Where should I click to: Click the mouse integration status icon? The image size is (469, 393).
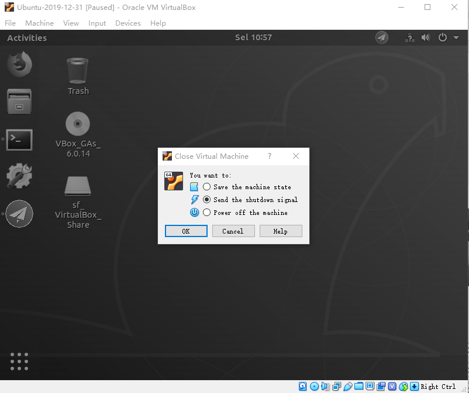[x=403, y=386]
